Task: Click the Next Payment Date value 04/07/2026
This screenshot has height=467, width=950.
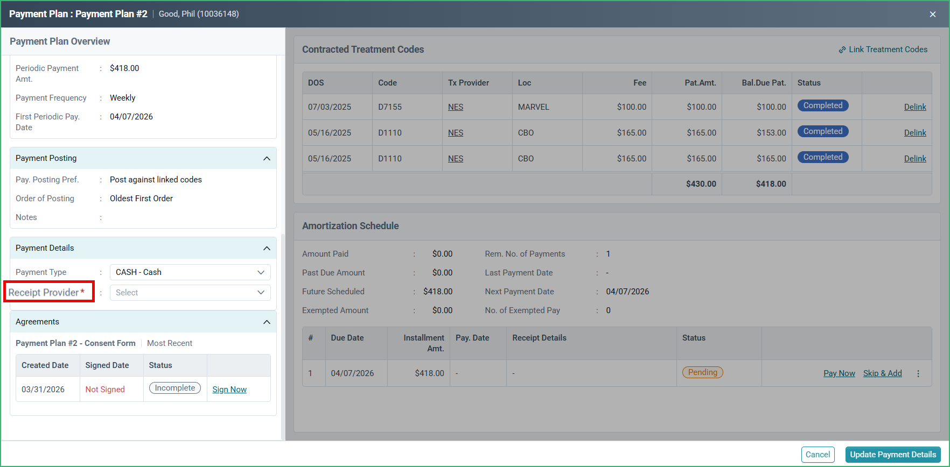Action: click(627, 292)
